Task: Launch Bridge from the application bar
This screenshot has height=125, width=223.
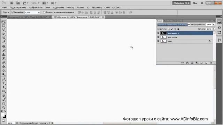Action: coord(12,3)
